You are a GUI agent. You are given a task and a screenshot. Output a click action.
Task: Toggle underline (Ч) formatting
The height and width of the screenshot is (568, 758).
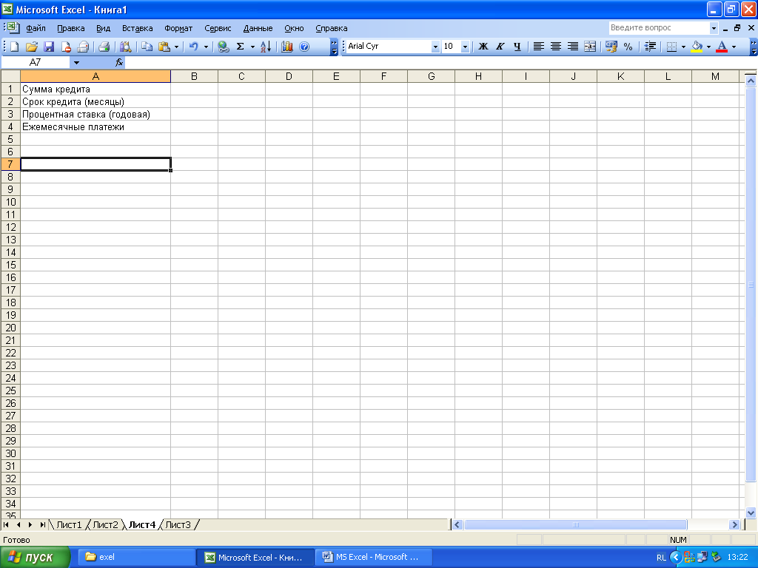(x=517, y=47)
